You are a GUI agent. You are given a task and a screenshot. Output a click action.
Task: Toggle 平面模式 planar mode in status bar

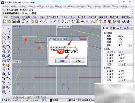[x=86, y=100]
